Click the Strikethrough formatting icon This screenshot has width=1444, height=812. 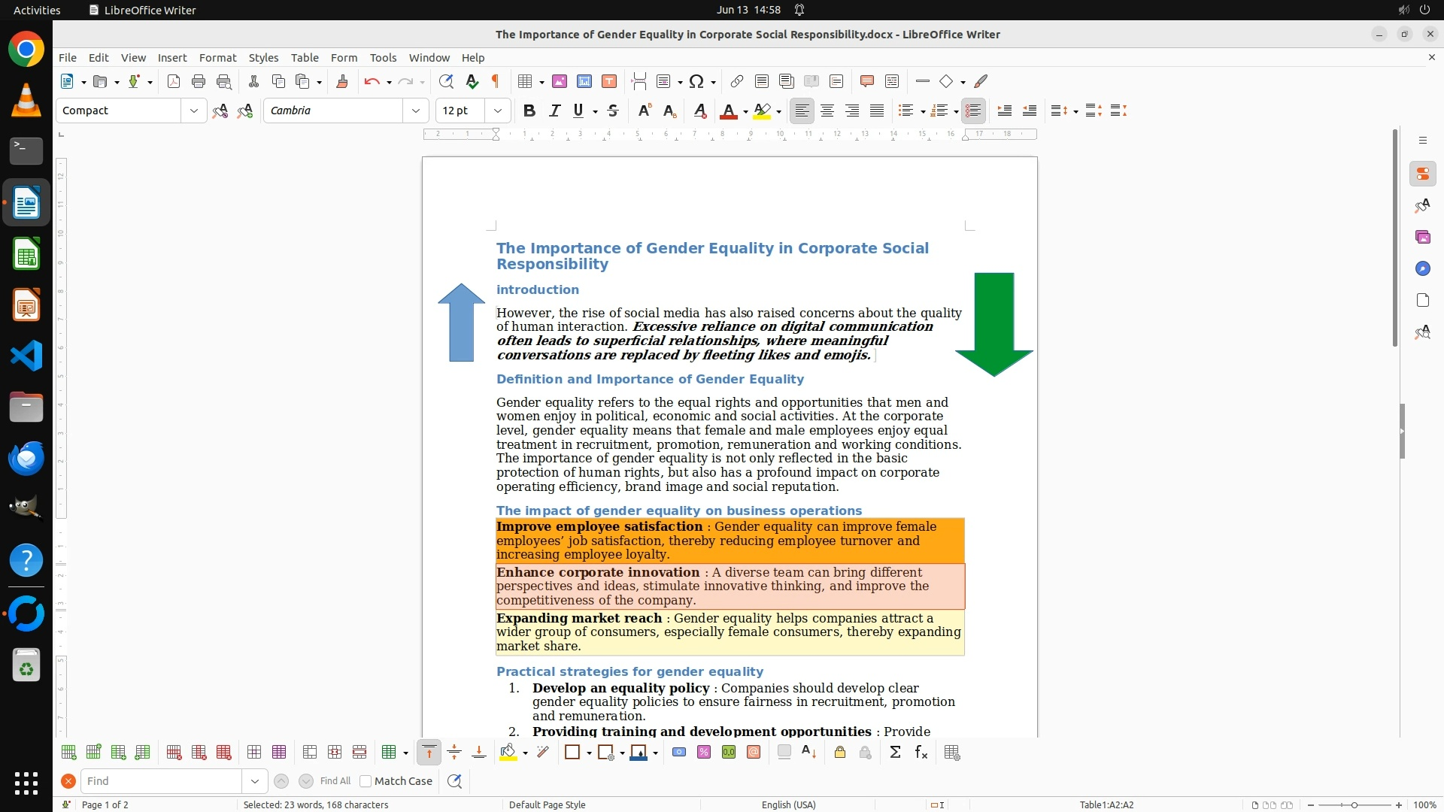613,111
